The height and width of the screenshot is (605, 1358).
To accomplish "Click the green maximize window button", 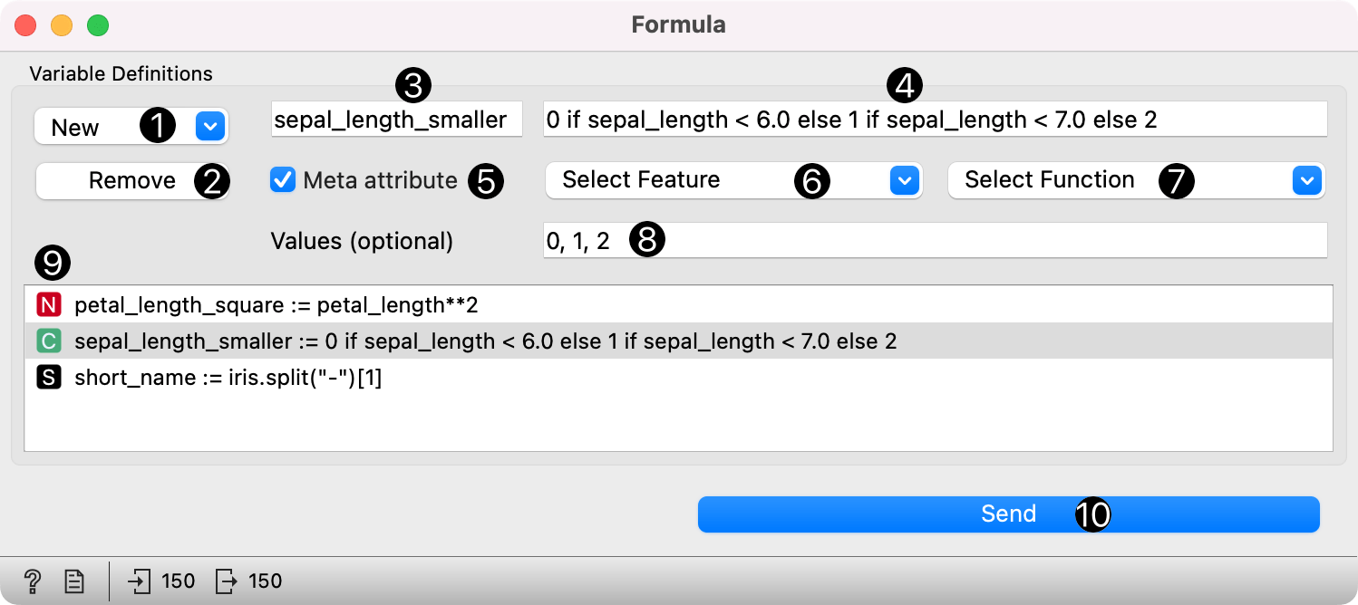I will click(x=98, y=25).
